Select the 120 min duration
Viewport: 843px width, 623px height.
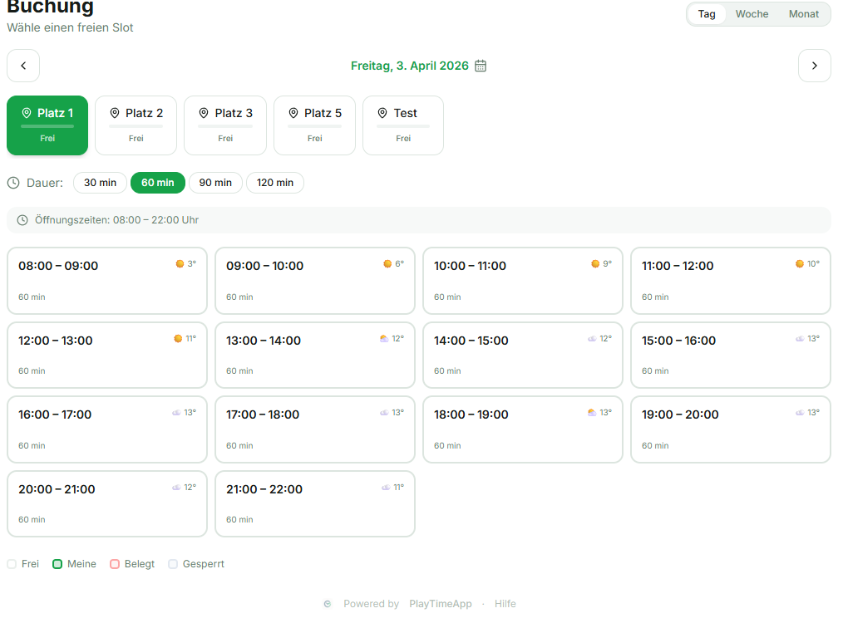274,183
